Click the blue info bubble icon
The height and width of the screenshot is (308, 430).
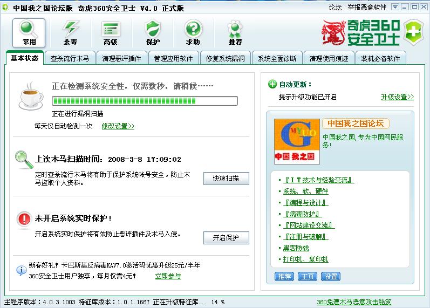click(x=22, y=270)
